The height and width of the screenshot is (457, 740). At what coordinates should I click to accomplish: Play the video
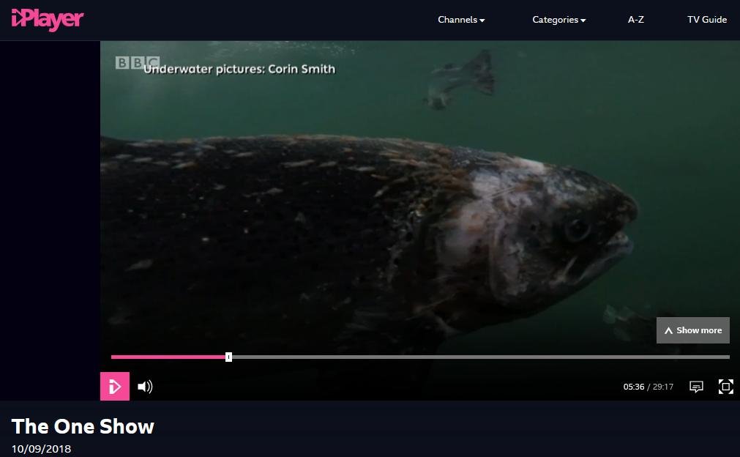tap(115, 386)
